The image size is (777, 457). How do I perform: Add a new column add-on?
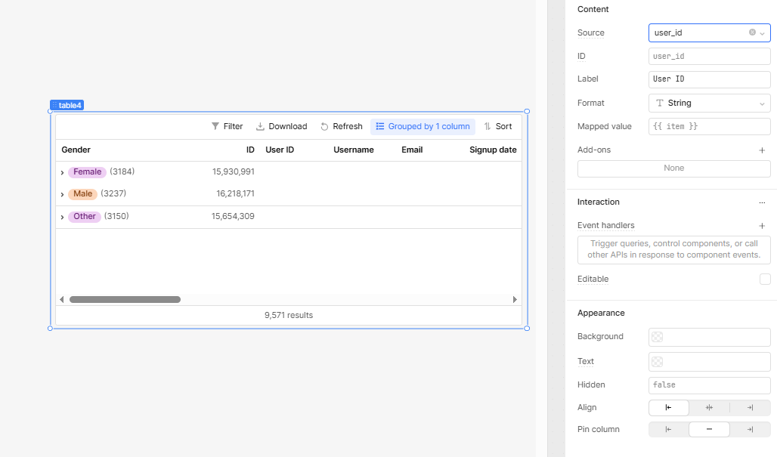click(x=762, y=150)
